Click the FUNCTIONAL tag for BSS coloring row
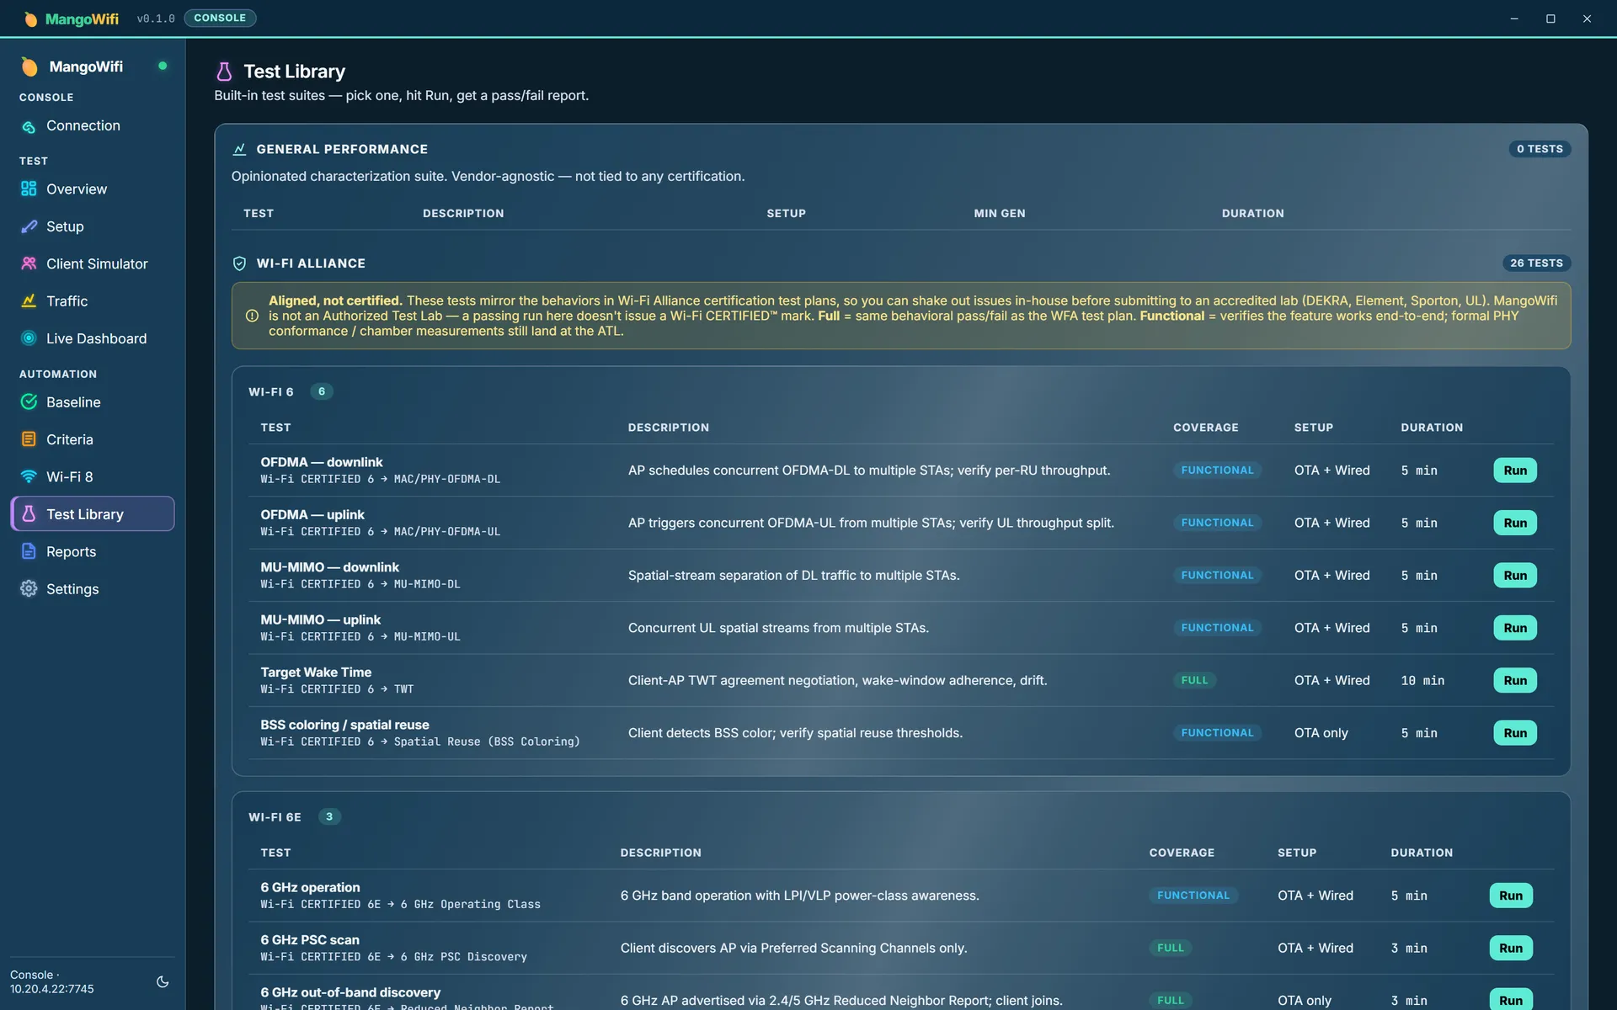The width and height of the screenshot is (1617, 1010). pyautogui.click(x=1217, y=733)
